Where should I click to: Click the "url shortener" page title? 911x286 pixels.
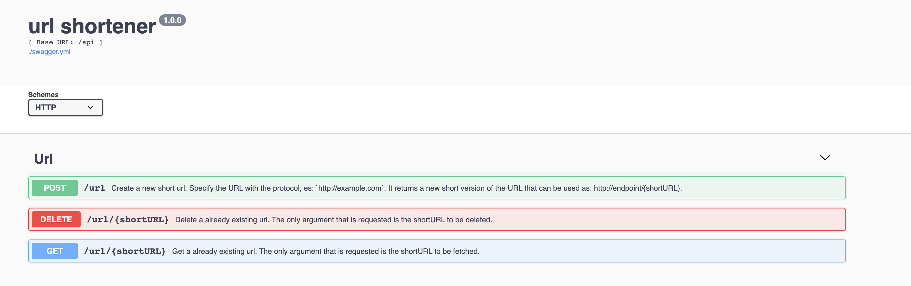[x=92, y=26]
